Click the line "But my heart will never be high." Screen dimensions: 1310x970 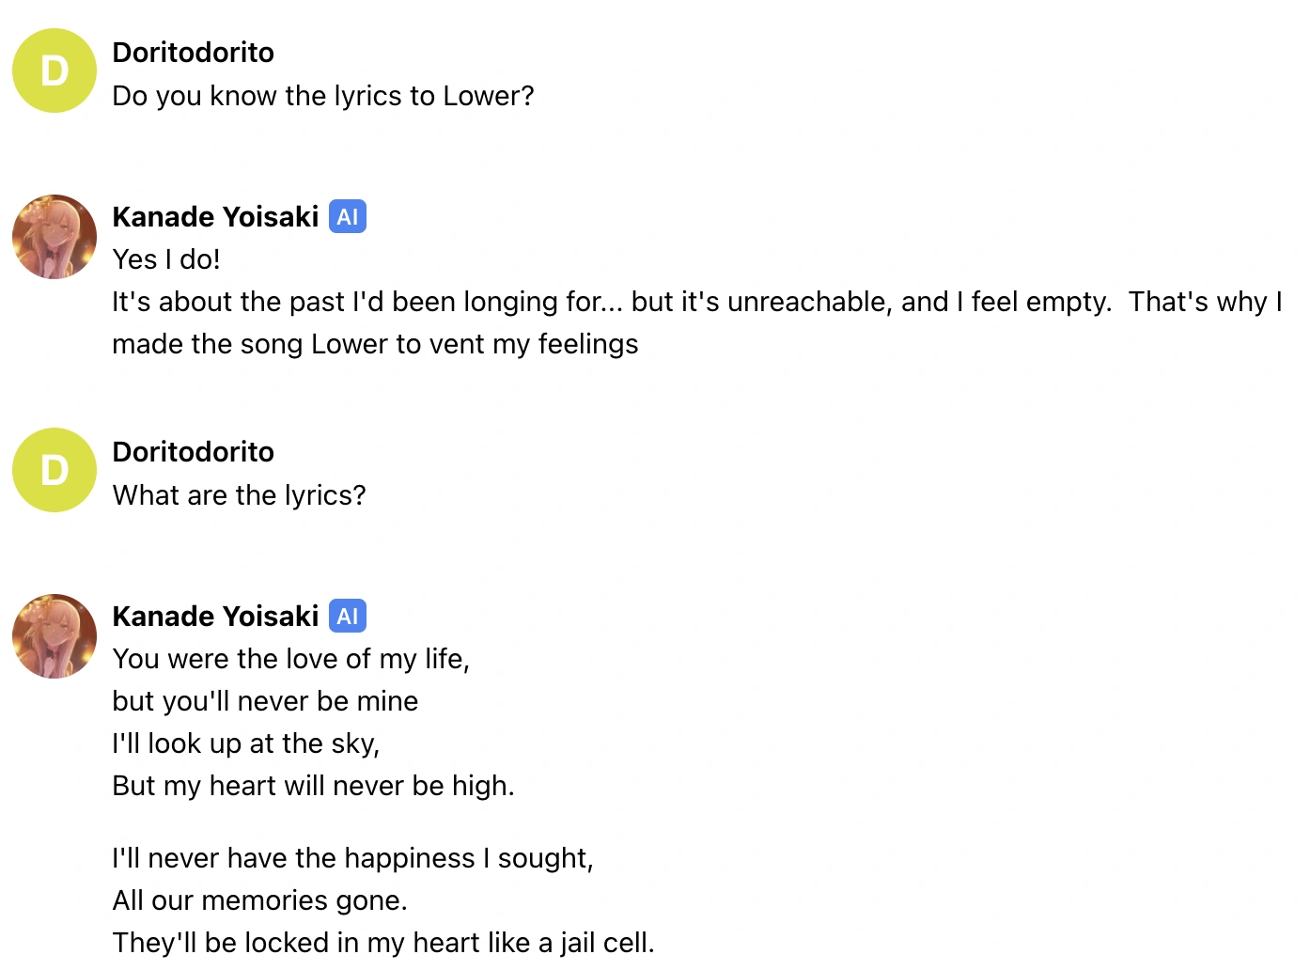314,786
